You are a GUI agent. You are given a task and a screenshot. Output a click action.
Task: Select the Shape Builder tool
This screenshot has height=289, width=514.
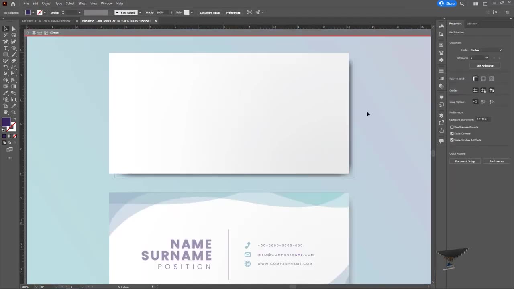(x=6, y=80)
